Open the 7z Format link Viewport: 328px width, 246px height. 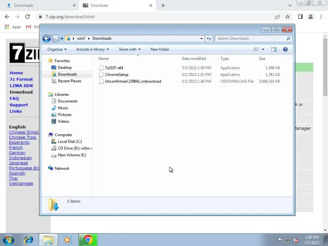point(21,79)
